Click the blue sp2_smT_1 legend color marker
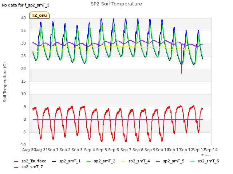The height and width of the screenshot is (174, 233). click(x=54, y=162)
